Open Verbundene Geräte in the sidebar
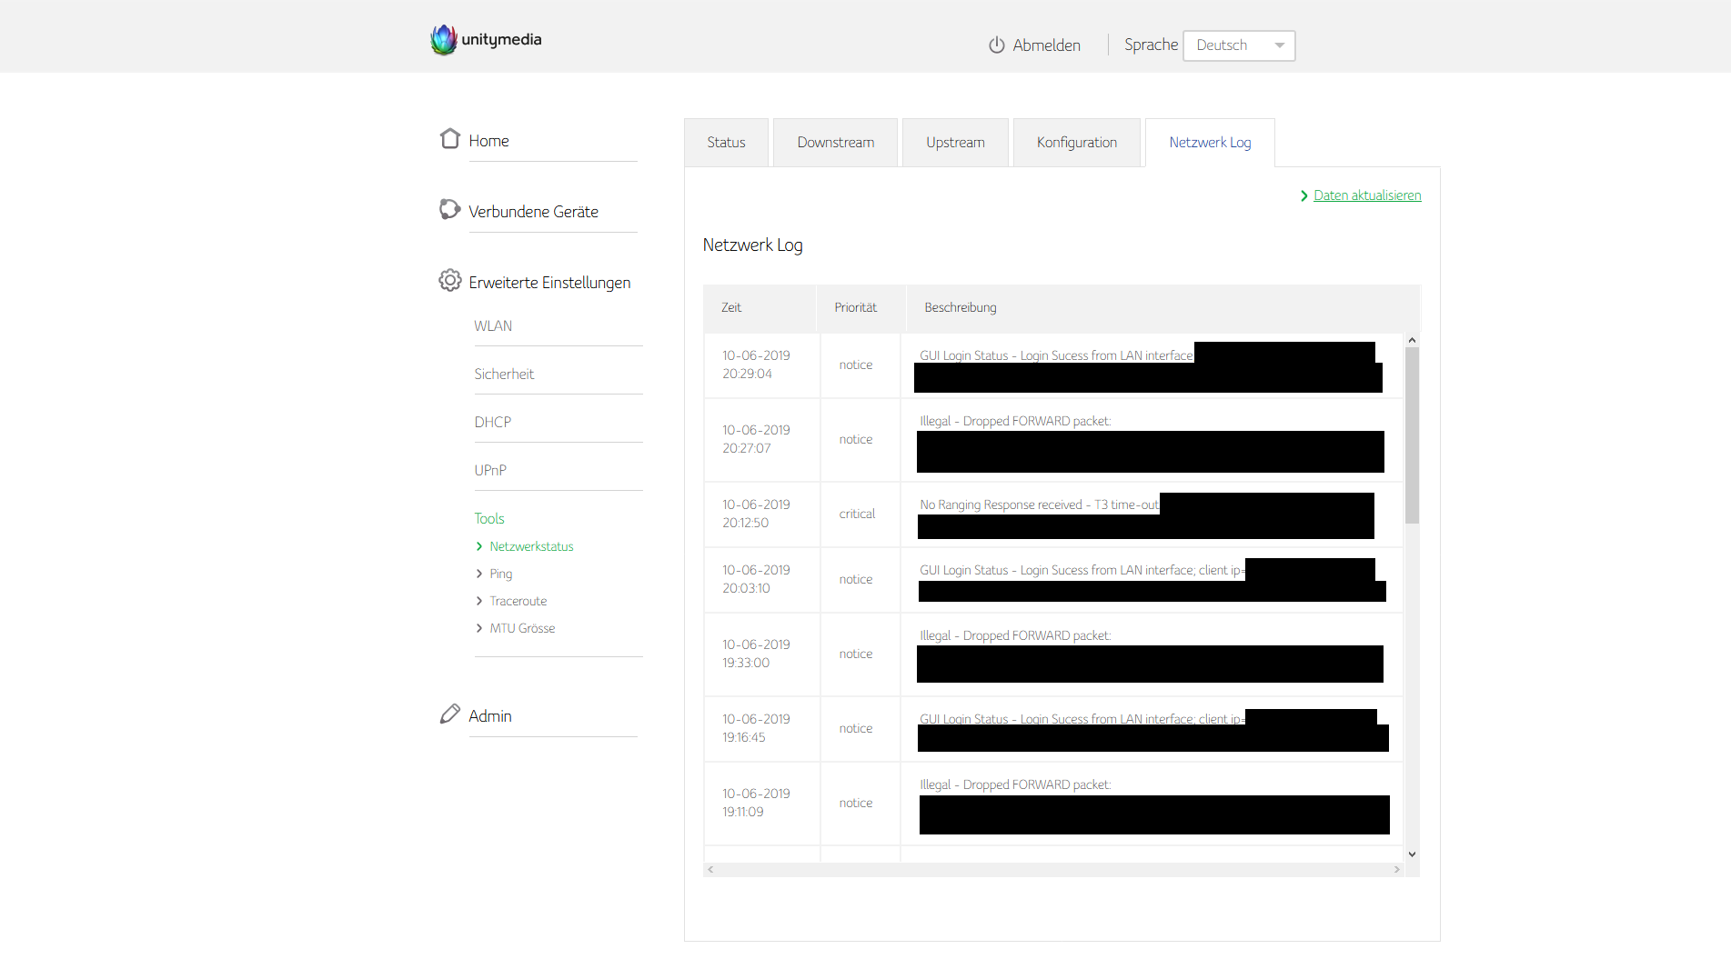 click(x=533, y=212)
